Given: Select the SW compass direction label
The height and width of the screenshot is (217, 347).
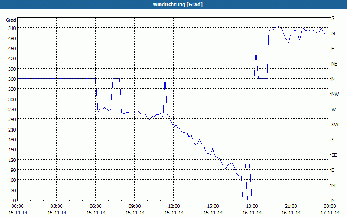Looking at the screenshot, I should [x=335, y=125].
